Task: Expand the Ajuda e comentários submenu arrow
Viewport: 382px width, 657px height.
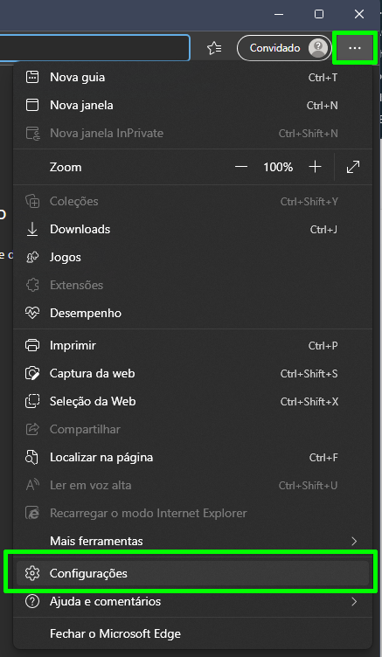Action: 354,602
